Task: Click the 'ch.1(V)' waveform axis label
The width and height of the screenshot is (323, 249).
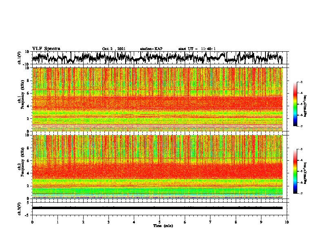Action: click(20, 58)
